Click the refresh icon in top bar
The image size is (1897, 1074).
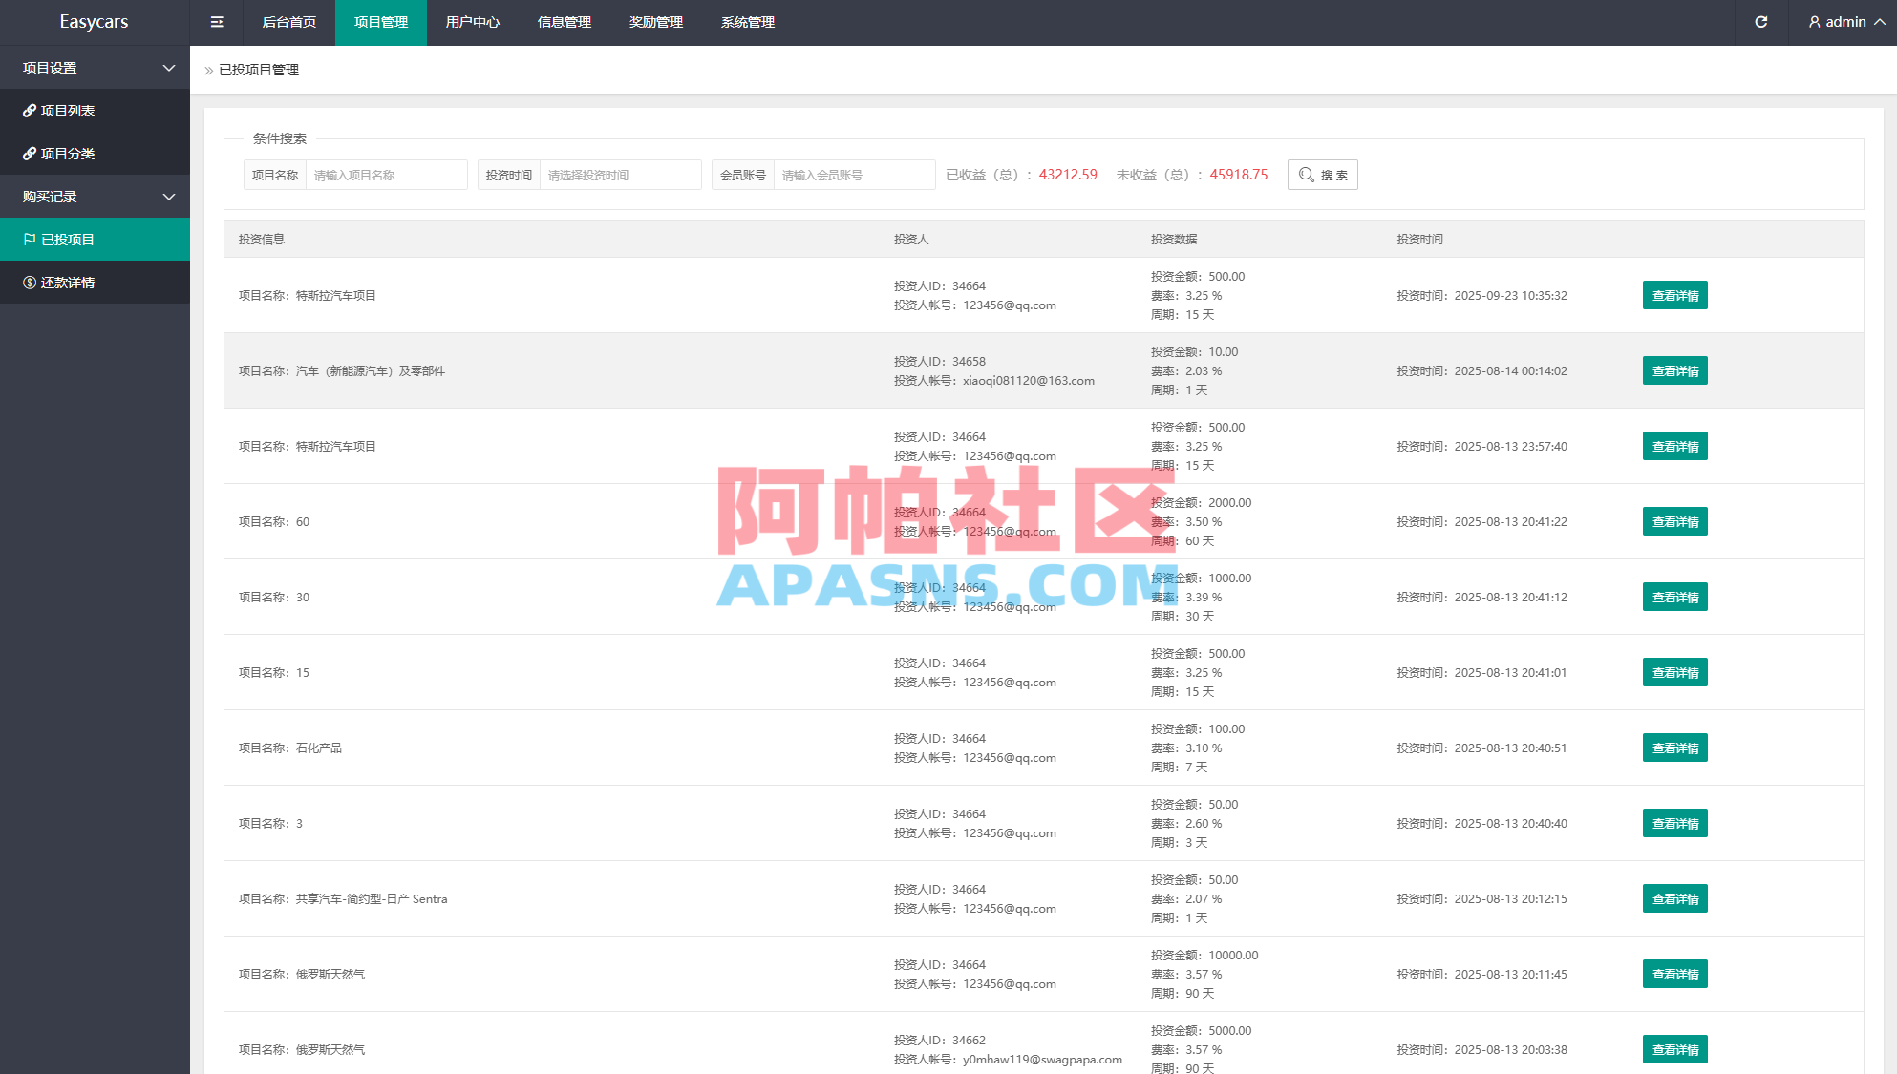1761,21
